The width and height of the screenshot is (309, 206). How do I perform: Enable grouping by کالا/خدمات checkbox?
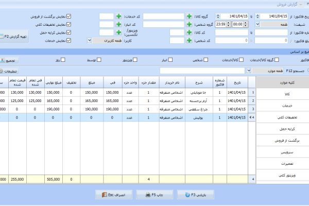(x=241, y=60)
